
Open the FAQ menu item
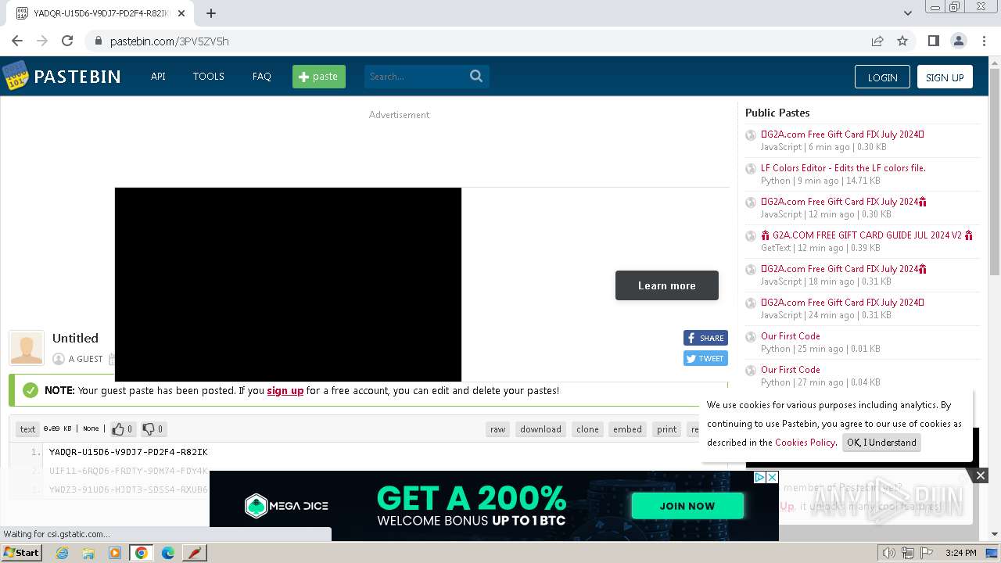[x=261, y=76]
